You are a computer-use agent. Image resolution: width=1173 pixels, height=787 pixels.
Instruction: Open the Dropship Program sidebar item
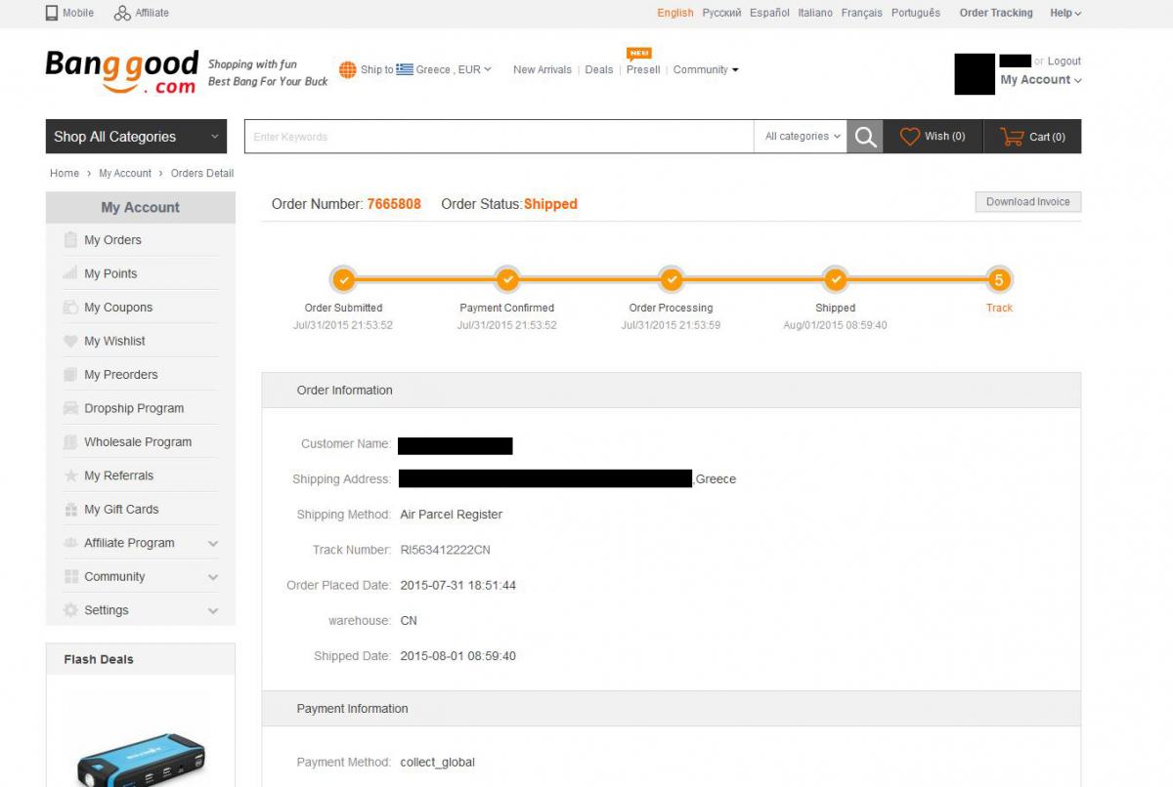point(140,408)
